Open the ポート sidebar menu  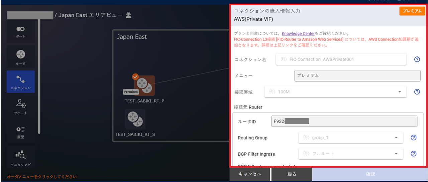pos(20,32)
